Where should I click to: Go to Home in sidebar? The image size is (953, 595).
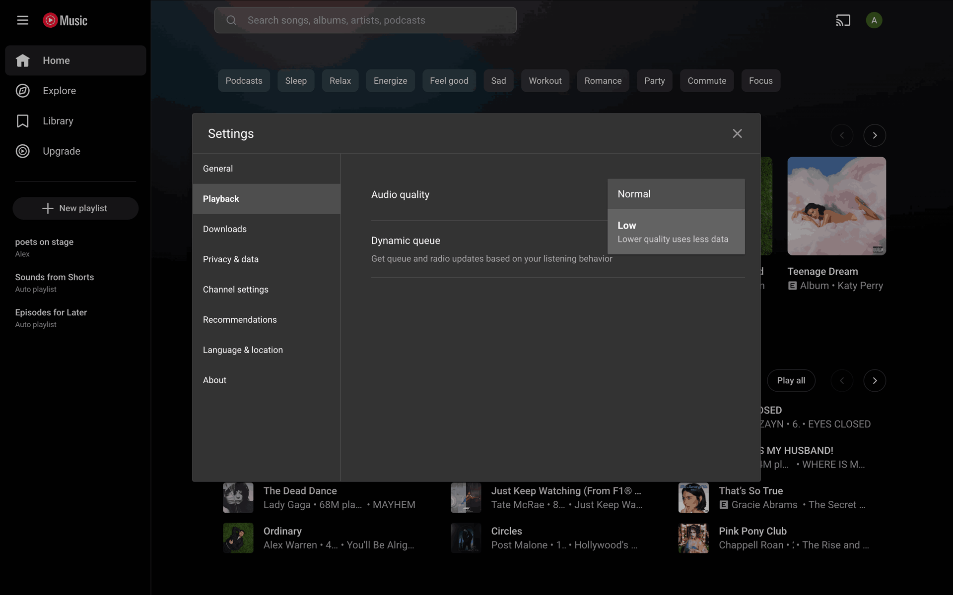click(75, 60)
